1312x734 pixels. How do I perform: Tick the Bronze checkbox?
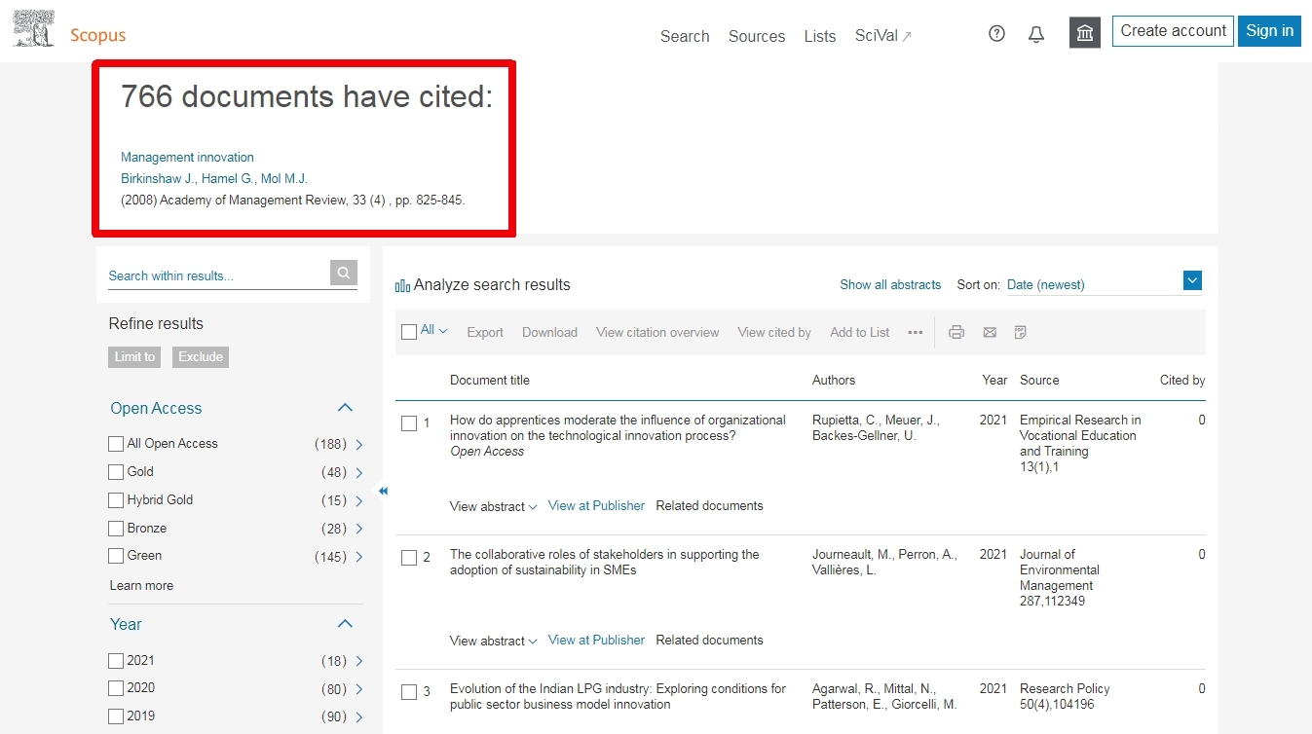116,529
